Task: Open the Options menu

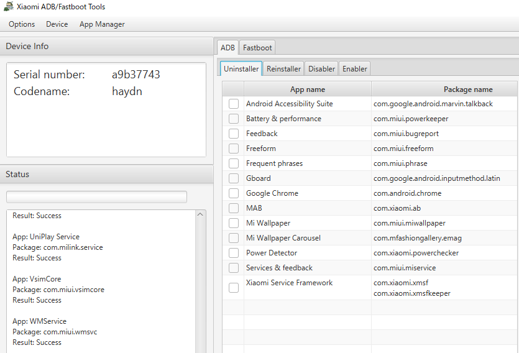Action: (x=22, y=24)
